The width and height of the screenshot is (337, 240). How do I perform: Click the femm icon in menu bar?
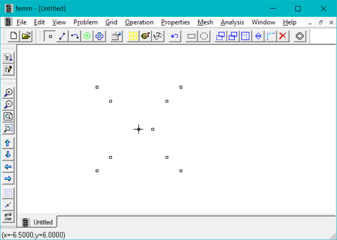tap(8, 22)
